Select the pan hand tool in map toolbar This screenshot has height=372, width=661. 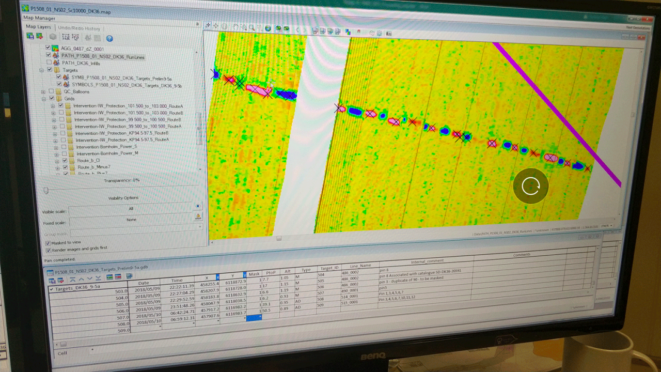235,27
